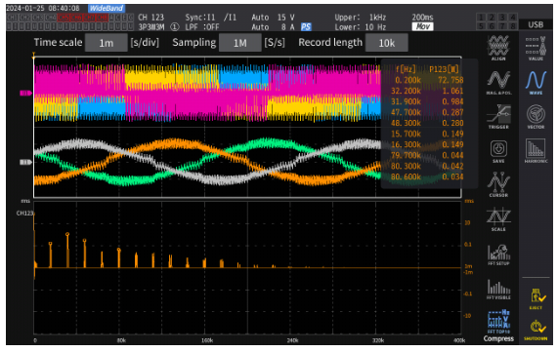Toggle the FFT VISIBLE icon

click(x=498, y=289)
